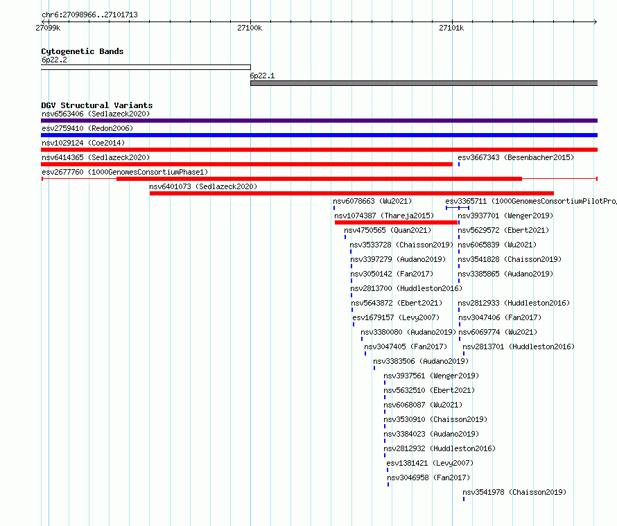Click the 27100k ruler tick label
617x526 pixels.
click(250, 28)
